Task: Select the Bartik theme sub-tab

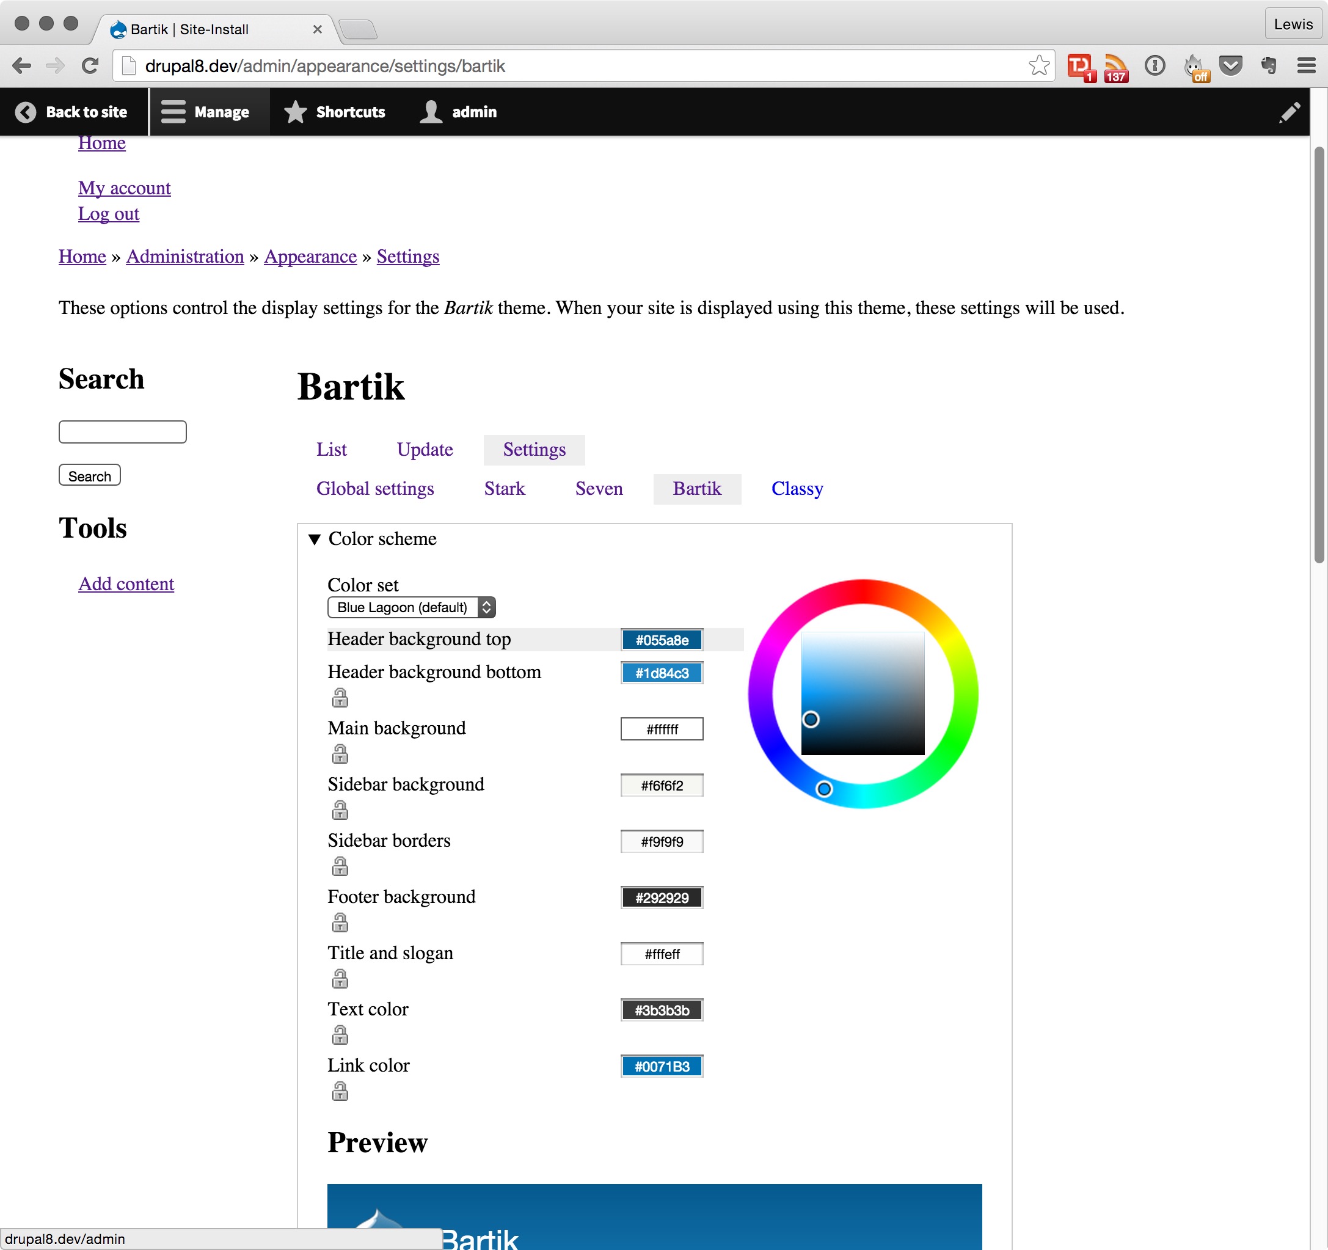Action: point(697,489)
